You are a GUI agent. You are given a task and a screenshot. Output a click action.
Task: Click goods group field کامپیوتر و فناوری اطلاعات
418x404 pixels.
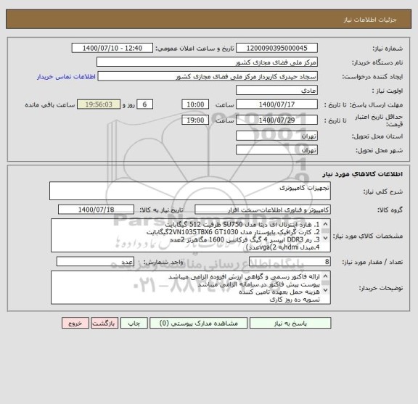tap(263, 210)
